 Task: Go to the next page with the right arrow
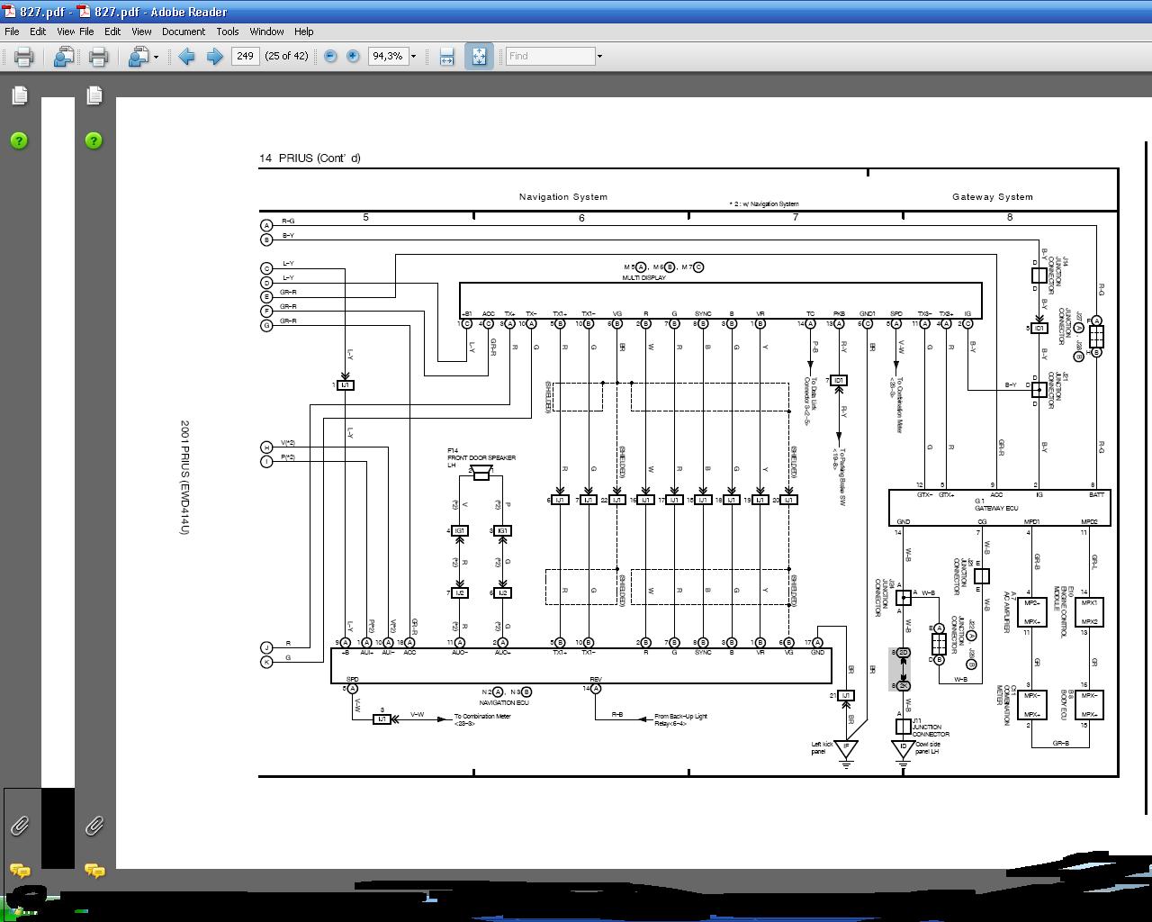pos(214,57)
